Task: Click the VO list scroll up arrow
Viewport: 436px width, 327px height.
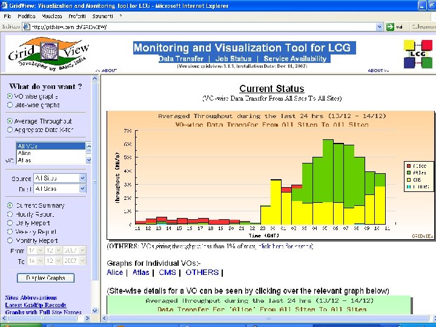Action: tap(88, 146)
